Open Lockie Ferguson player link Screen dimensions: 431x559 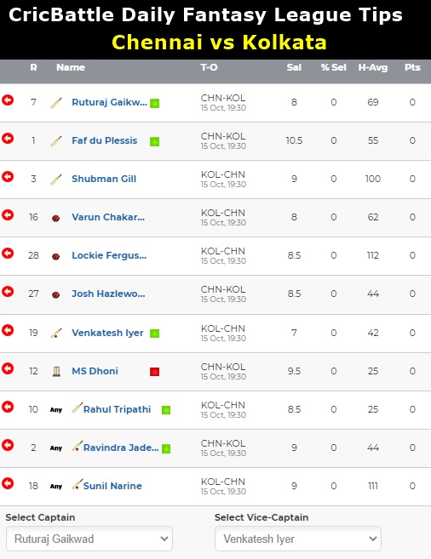click(x=109, y=255)
